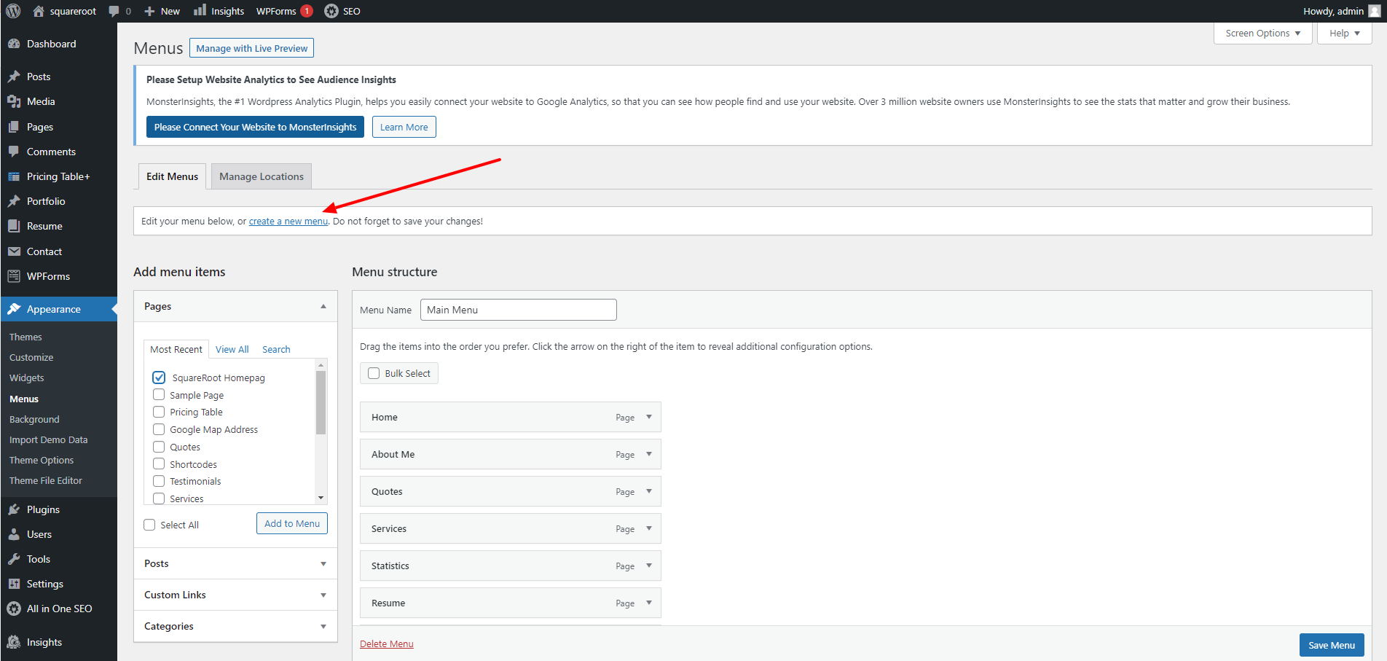The width and height of the screenshot is (1387, 661).
Task: Switch to the Manage Locations tab
Action: (x=262, y=176)
